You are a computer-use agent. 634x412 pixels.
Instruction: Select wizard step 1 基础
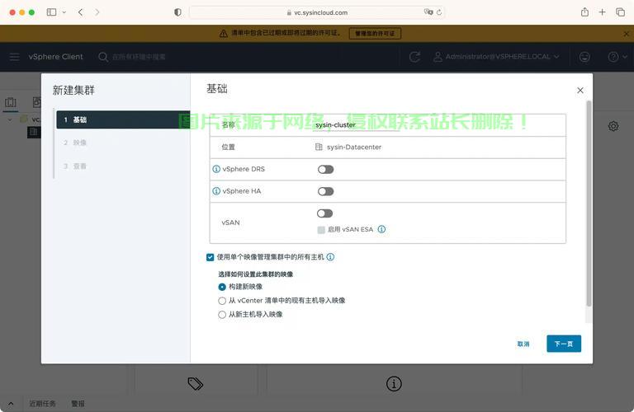123,119
